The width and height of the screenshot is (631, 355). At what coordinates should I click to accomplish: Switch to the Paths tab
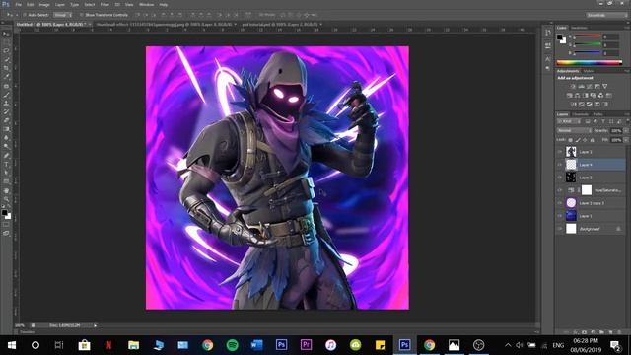597,114
